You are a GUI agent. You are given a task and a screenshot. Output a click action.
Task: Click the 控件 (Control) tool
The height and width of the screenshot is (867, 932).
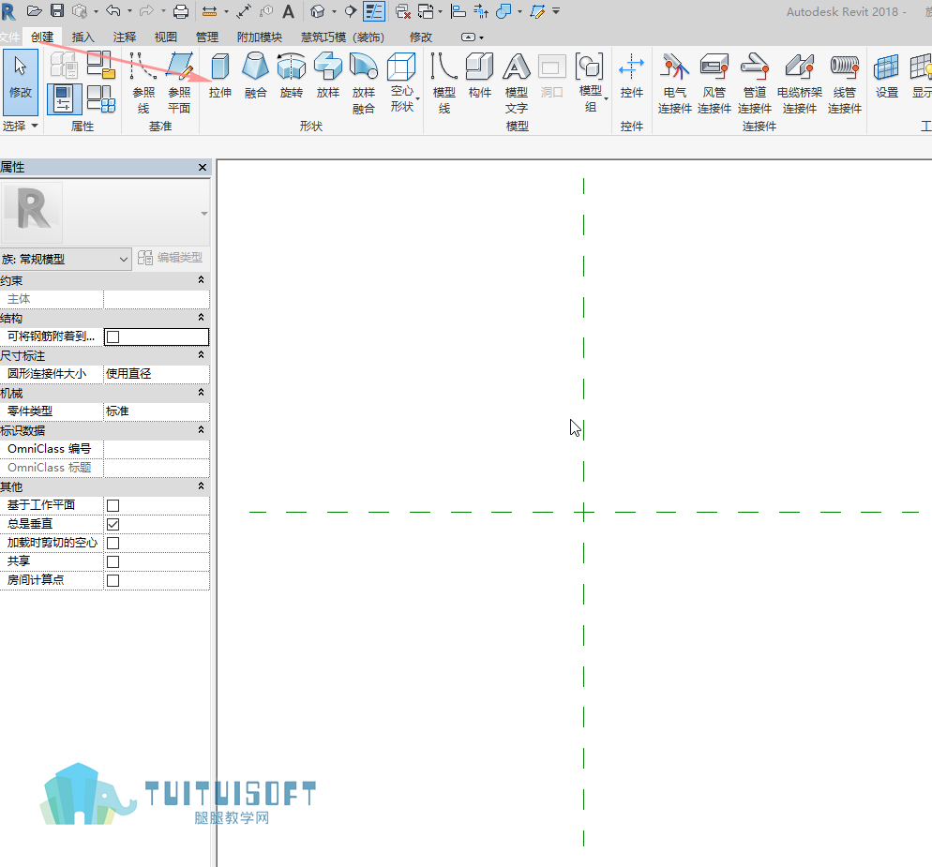coord(631,75)
